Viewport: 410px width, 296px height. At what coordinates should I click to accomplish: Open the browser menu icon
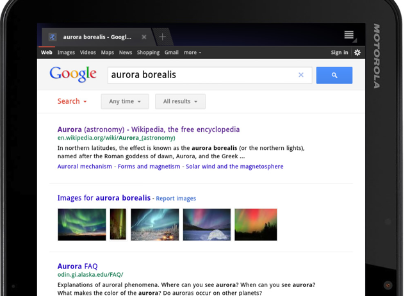pyautogui.click(x=349, y=35)
